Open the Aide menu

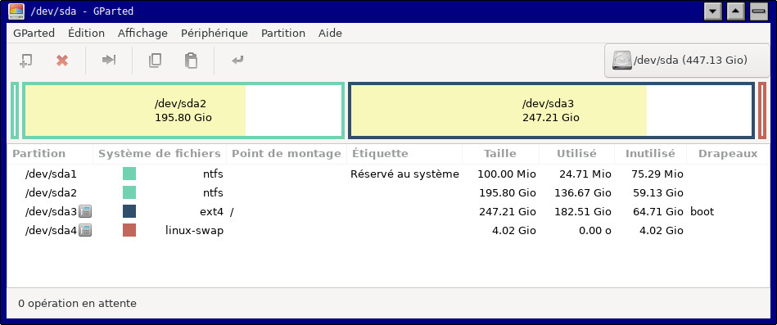point(330,34)
